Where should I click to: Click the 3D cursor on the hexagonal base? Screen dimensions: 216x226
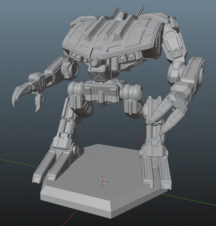pos(102,181)
